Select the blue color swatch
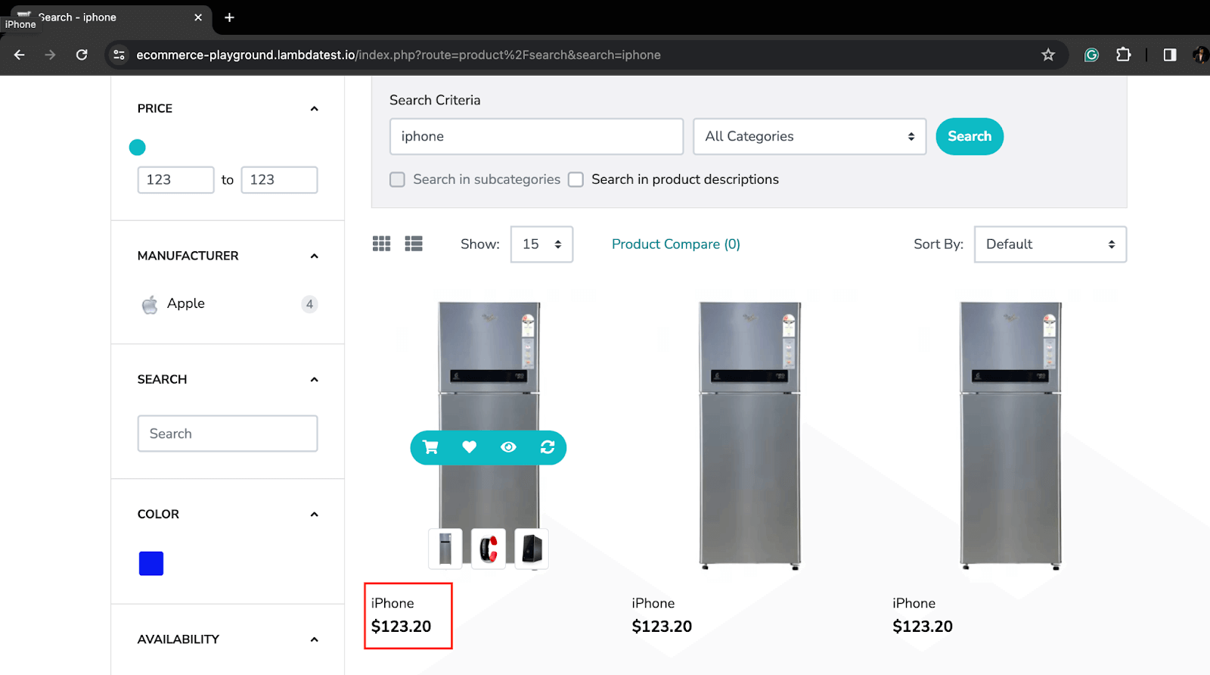Screen dimensions: 1210x675 click(151, 564)
